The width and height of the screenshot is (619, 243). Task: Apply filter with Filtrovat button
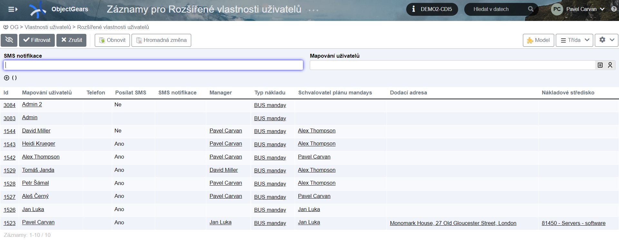(x=37, y=40)
